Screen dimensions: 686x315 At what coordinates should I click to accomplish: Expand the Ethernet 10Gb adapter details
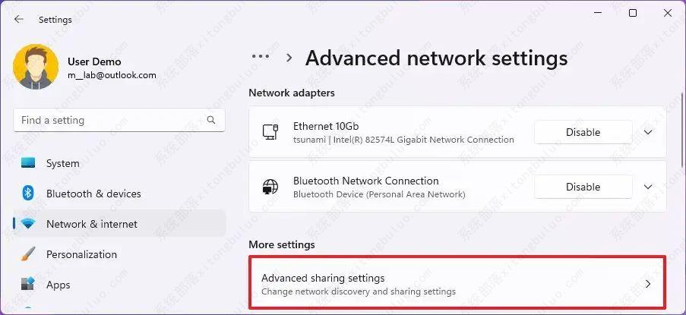pyautogui.click(x=648, y=132)
